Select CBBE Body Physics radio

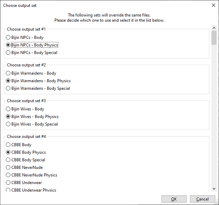pyautogui.click(x=26, y=152)
